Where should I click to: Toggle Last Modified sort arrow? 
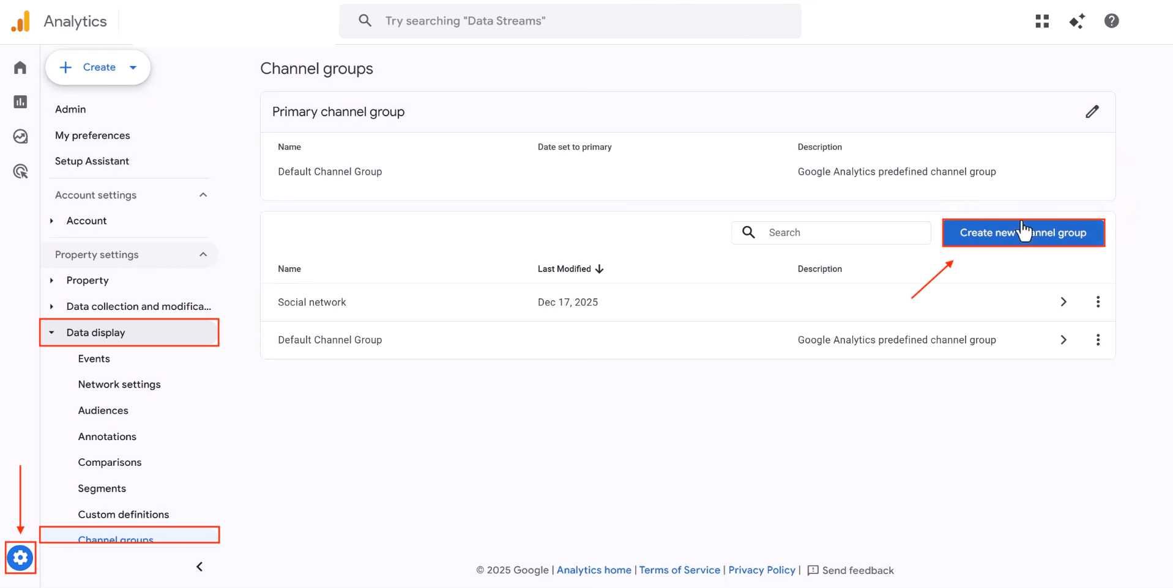pyautogui.click(x=598, y=269)
